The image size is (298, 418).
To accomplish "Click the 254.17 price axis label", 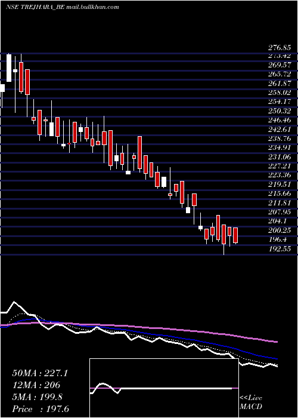I will click(280, 102).
